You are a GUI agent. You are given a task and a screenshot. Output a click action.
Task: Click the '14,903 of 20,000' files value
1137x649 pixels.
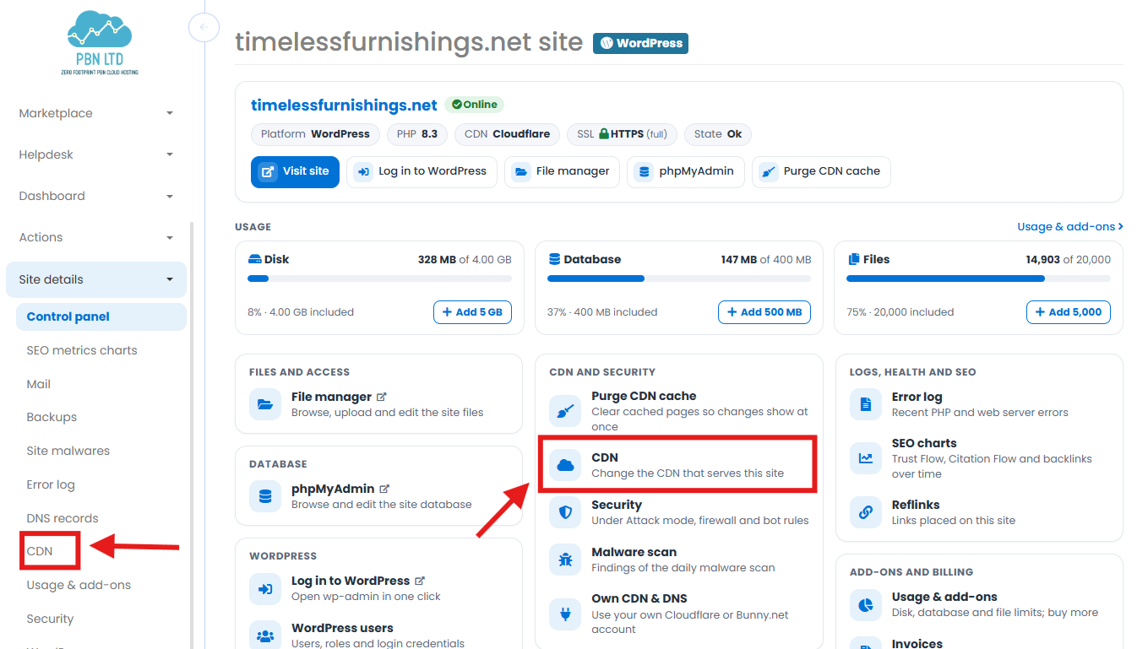(x=1069, y=259)
